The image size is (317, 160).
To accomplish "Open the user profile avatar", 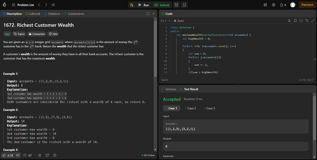I will [x=293, y=5].
